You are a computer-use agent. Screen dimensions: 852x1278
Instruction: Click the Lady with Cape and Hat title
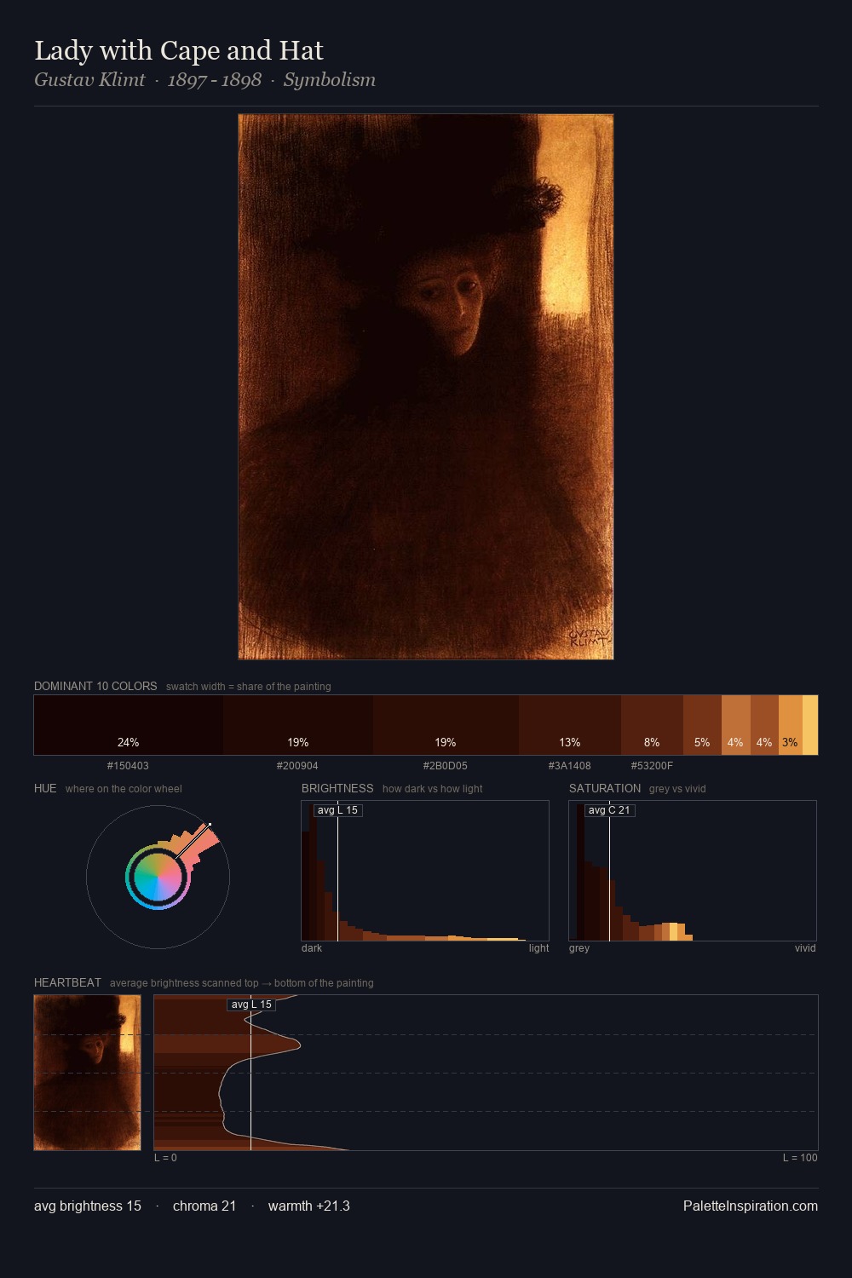(179, 50)
